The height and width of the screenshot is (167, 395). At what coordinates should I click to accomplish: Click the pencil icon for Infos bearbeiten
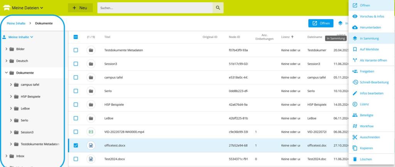tap(355, 93)
